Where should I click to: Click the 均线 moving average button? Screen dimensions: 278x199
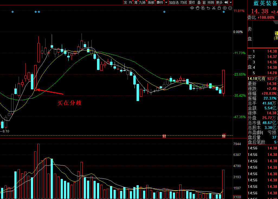[184, 2]
